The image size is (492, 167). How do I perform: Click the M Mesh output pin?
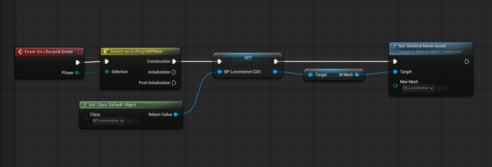[x=357, y=75]
